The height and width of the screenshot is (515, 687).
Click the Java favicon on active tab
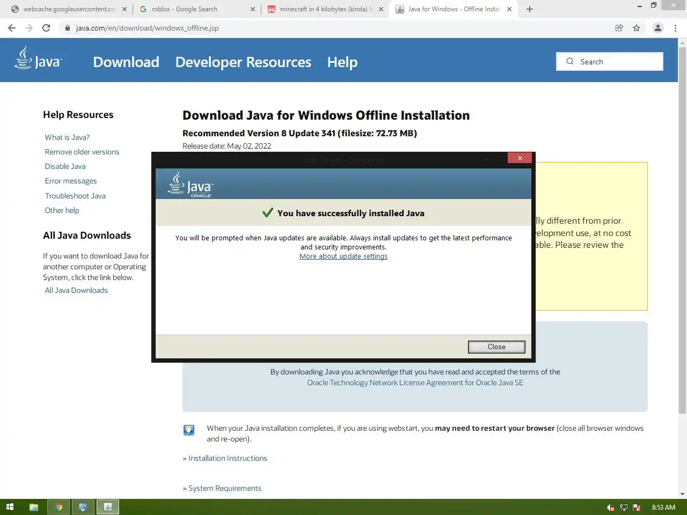[x=400, y=9]
